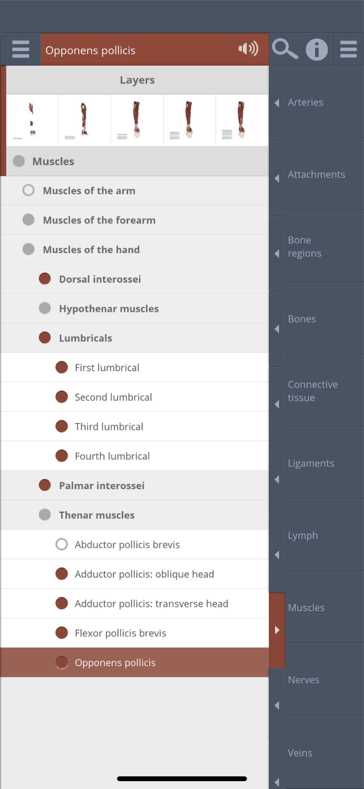Select the deepest fifth layer thumbnail
Image resolution: width=364 pixels, height=789 pixels.
tap(241, 120)
